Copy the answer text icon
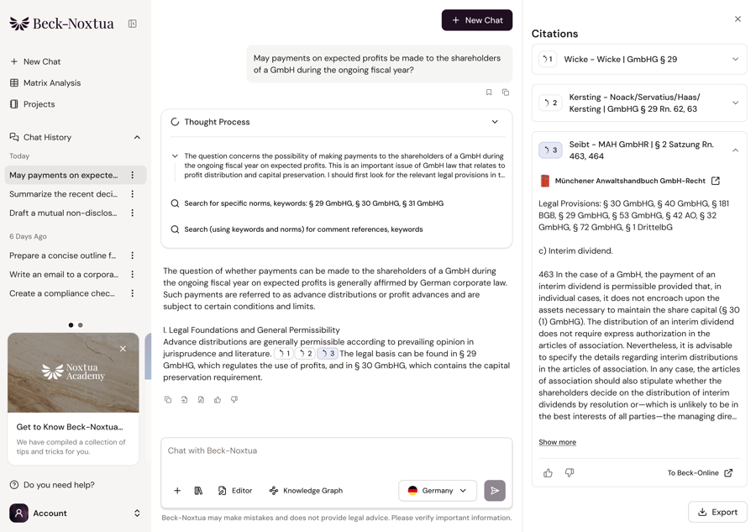This screenshot has width=756, height=532. [168, 399]
